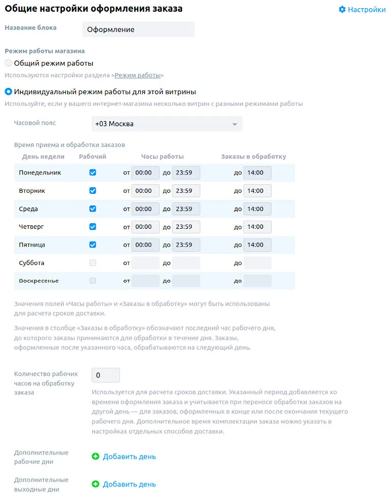390x500 pixels.
Task: Toggle the Friday working day checkbox
Action: [x=93, y=245]
